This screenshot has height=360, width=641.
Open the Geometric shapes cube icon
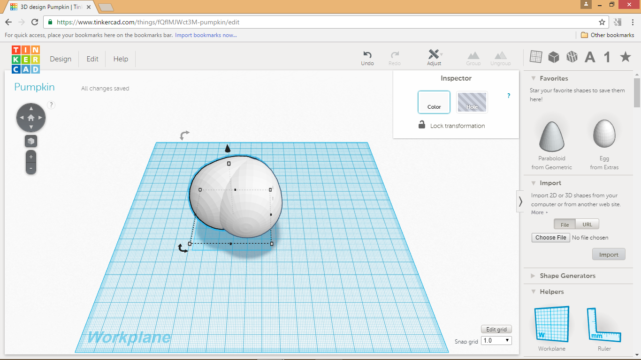[x=554, y=56]
